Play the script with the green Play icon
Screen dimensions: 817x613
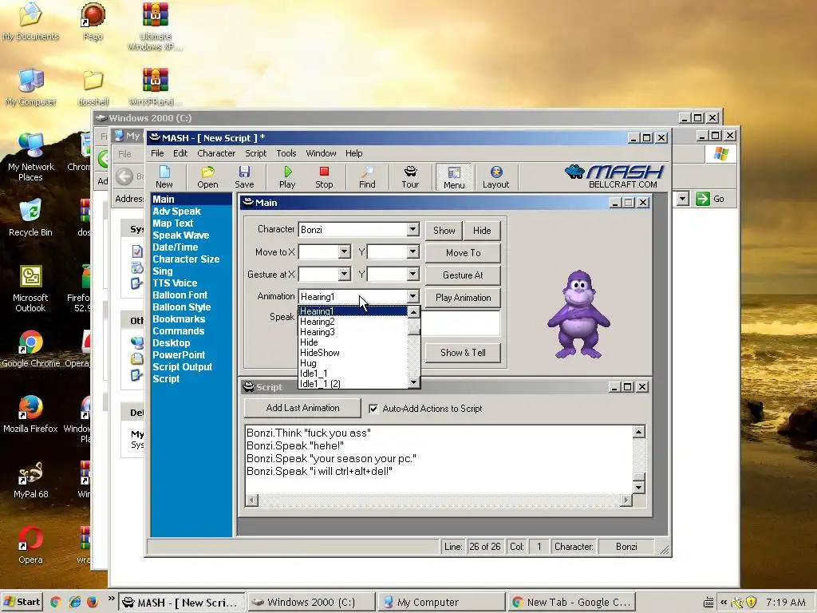(x=287, y=177)
